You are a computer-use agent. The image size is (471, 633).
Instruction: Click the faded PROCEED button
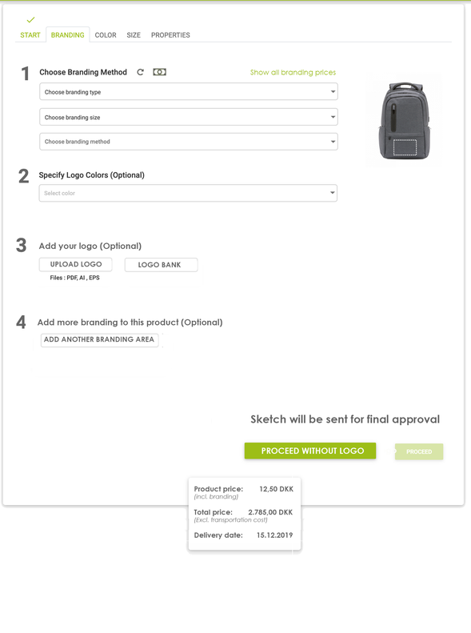[419, 451]
